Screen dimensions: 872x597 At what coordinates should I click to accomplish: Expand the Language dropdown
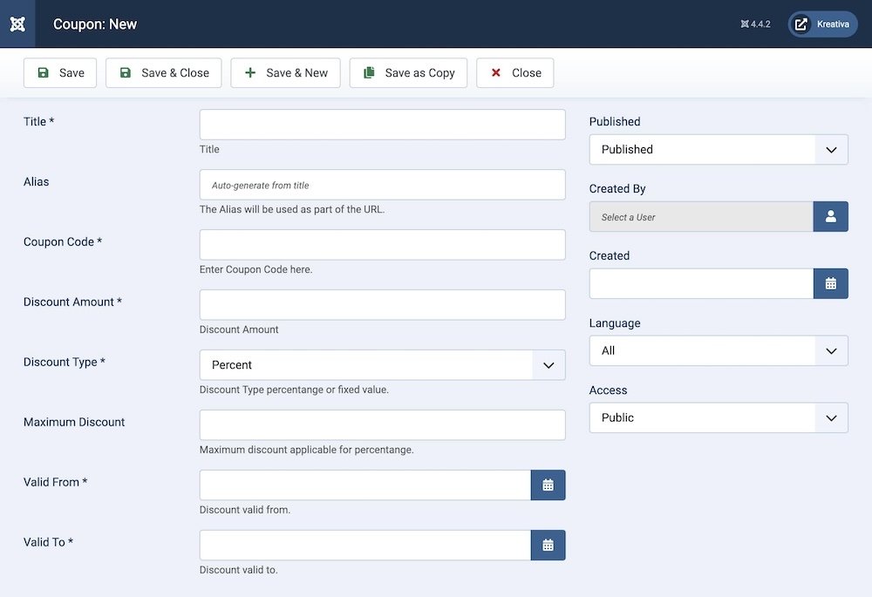click(x=718, y=351)
